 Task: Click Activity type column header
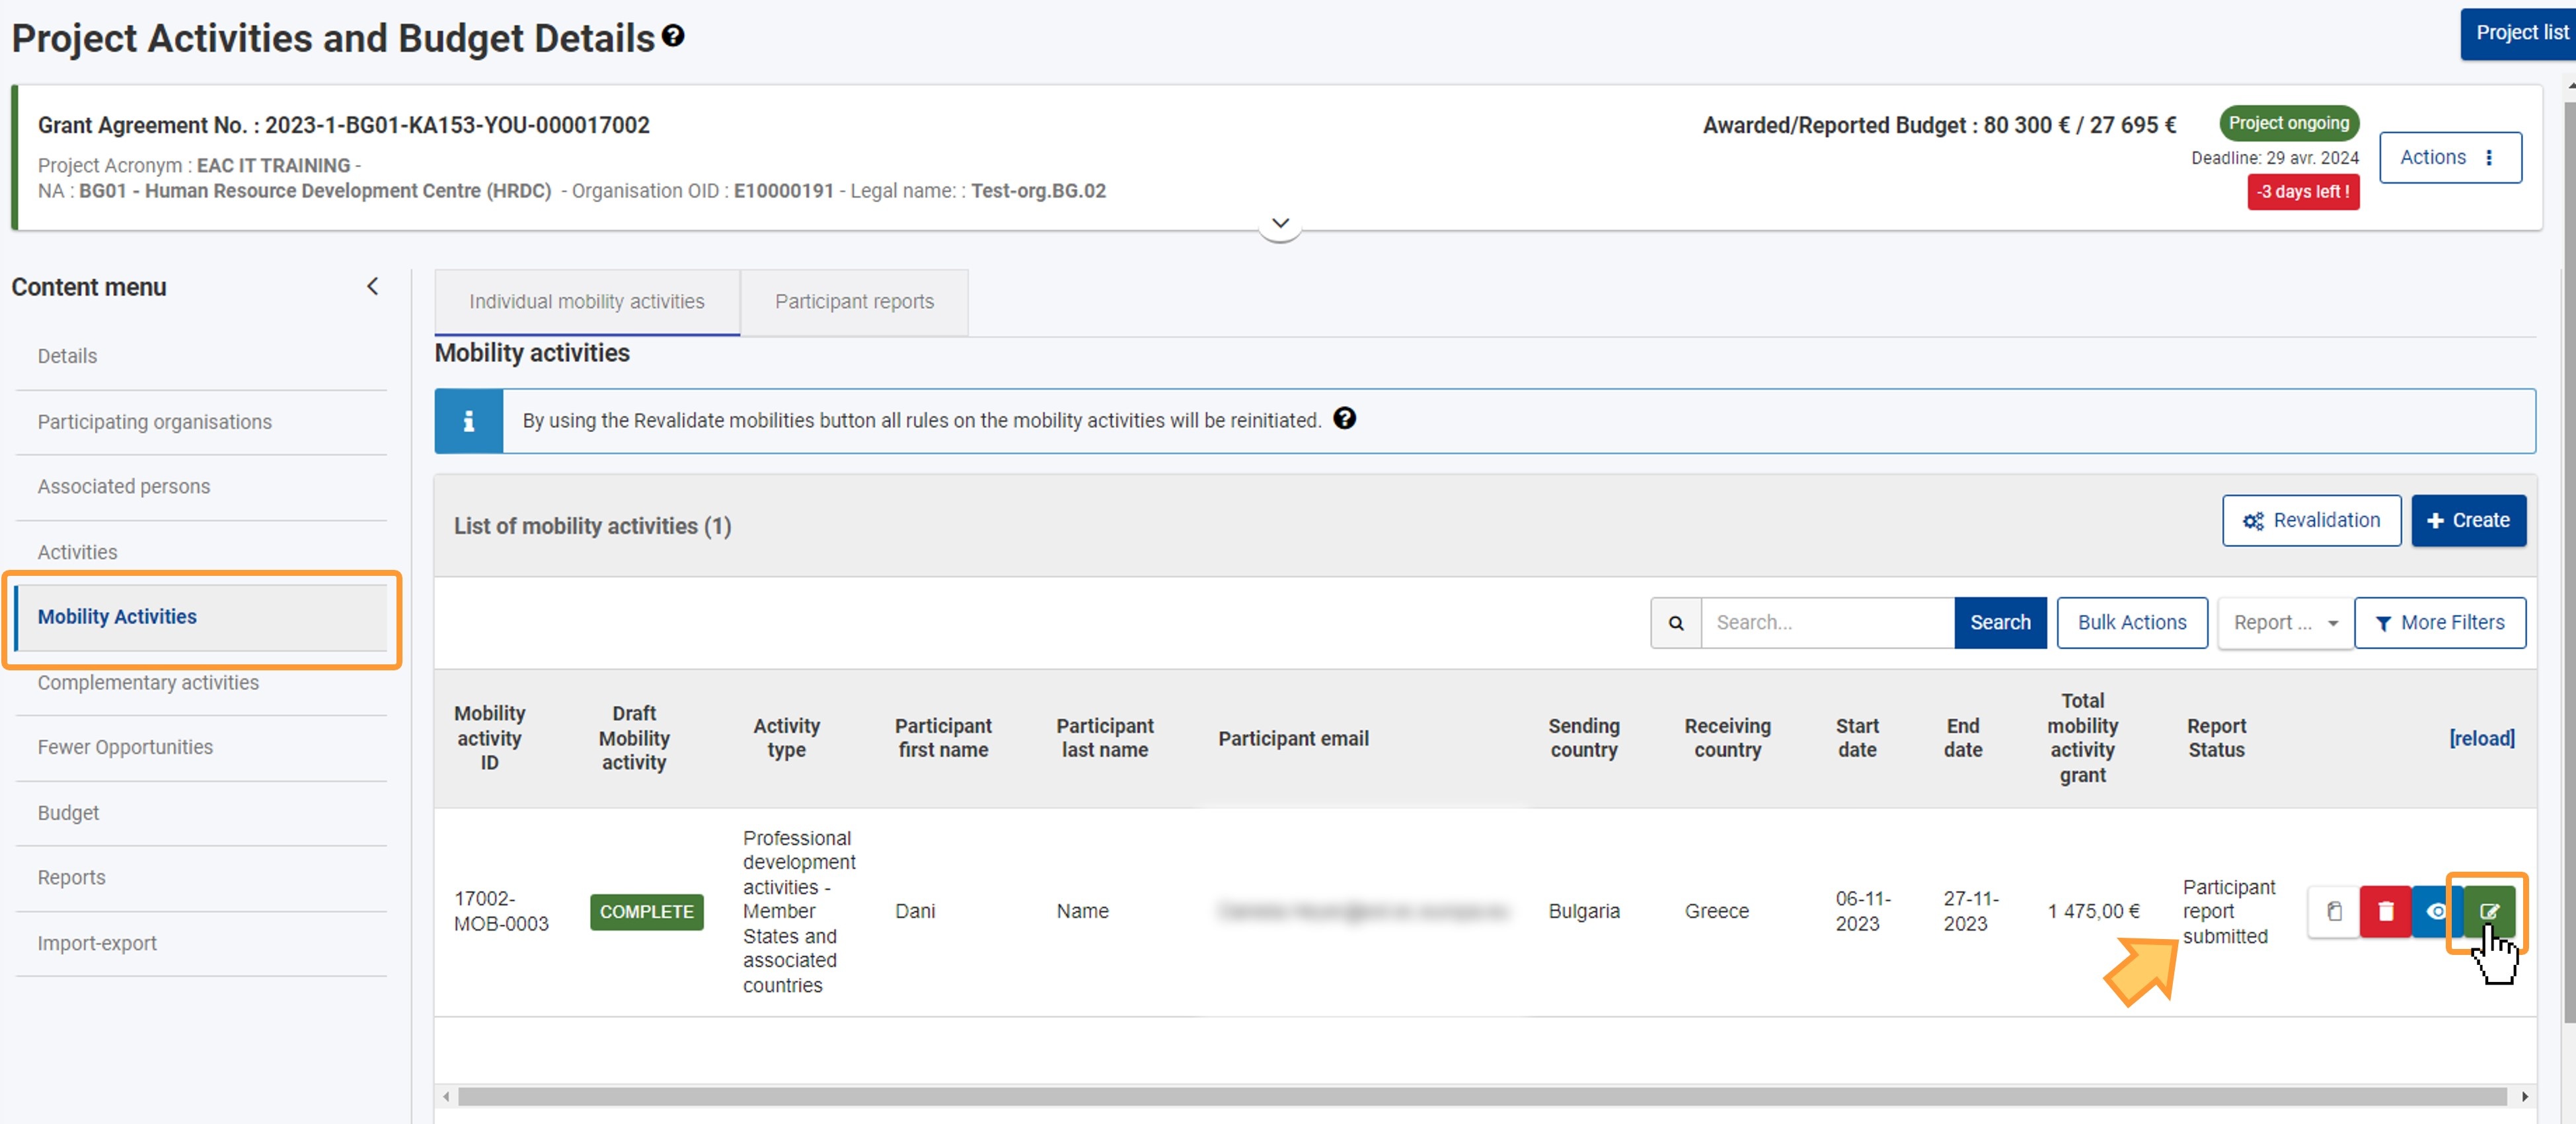(x=786, y=738)
